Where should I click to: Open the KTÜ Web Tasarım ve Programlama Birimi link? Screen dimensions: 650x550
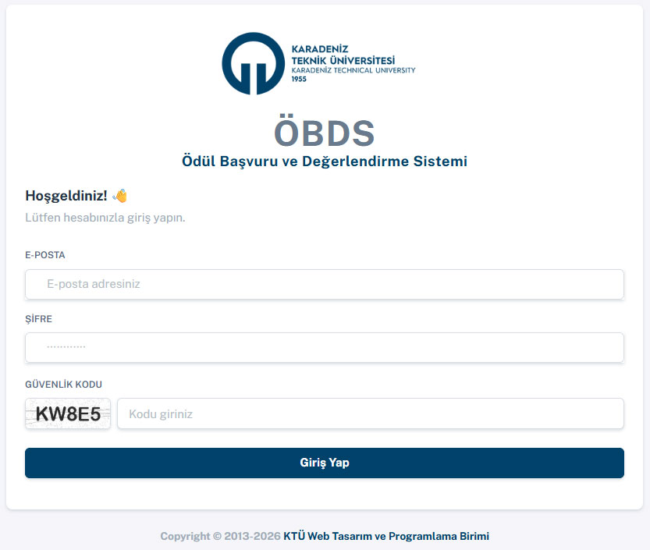[x=386, y=536]
